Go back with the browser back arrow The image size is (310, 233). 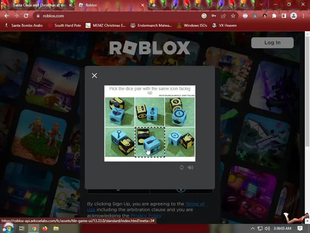(x=7, y=16)
